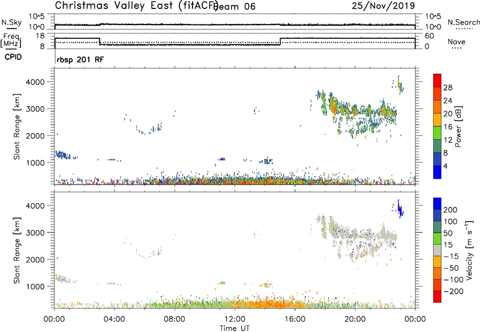This screenshot has height=332, width=480.
Task: Click the "N.Sky" legend label
Action: pos(11,22)
